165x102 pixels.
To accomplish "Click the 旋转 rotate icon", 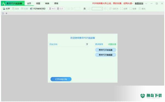I will pos(131,9).
